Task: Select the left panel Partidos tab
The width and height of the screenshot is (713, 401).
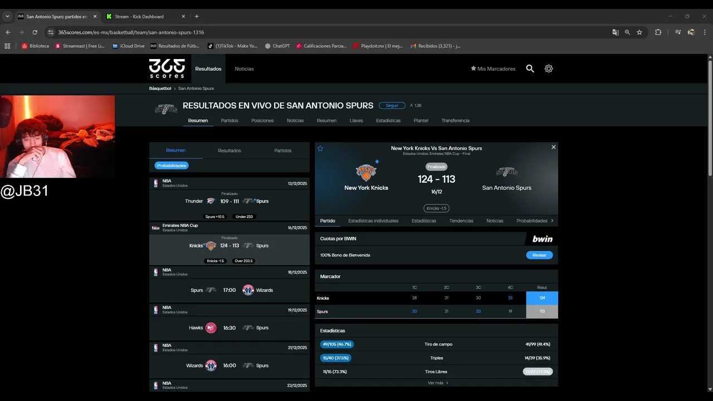Action: point(283,150)
